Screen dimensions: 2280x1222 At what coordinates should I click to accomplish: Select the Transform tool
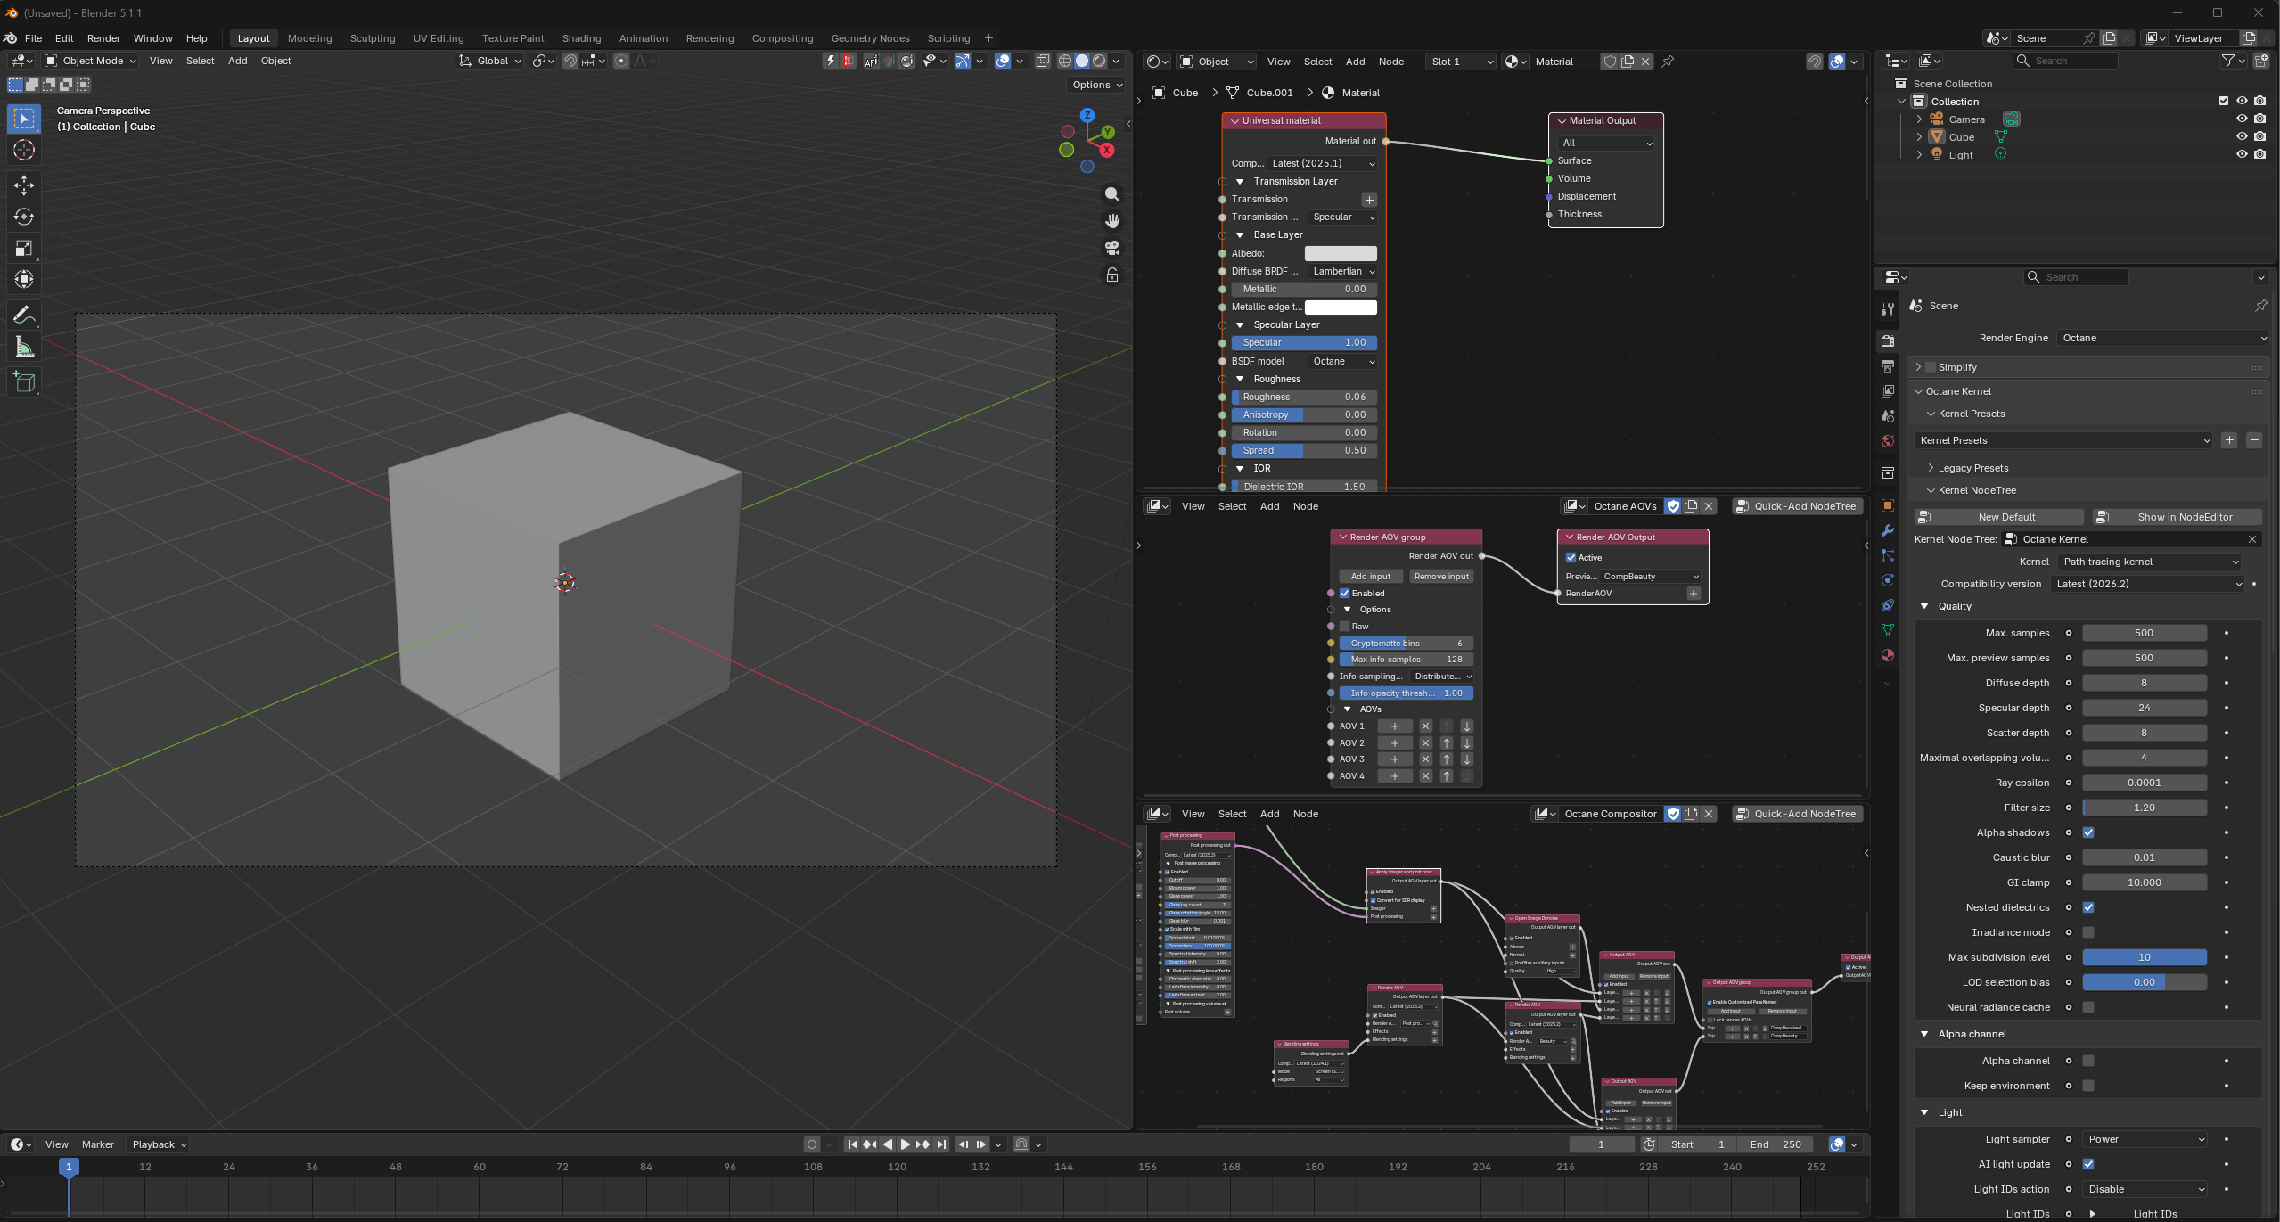coord(24,280)
